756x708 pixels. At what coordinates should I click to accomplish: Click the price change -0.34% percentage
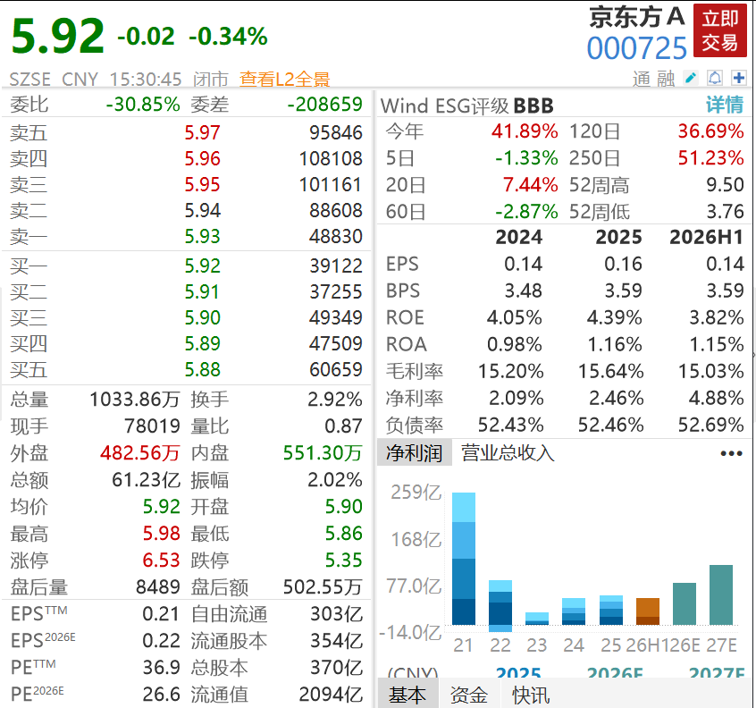(x=228, y=37)
